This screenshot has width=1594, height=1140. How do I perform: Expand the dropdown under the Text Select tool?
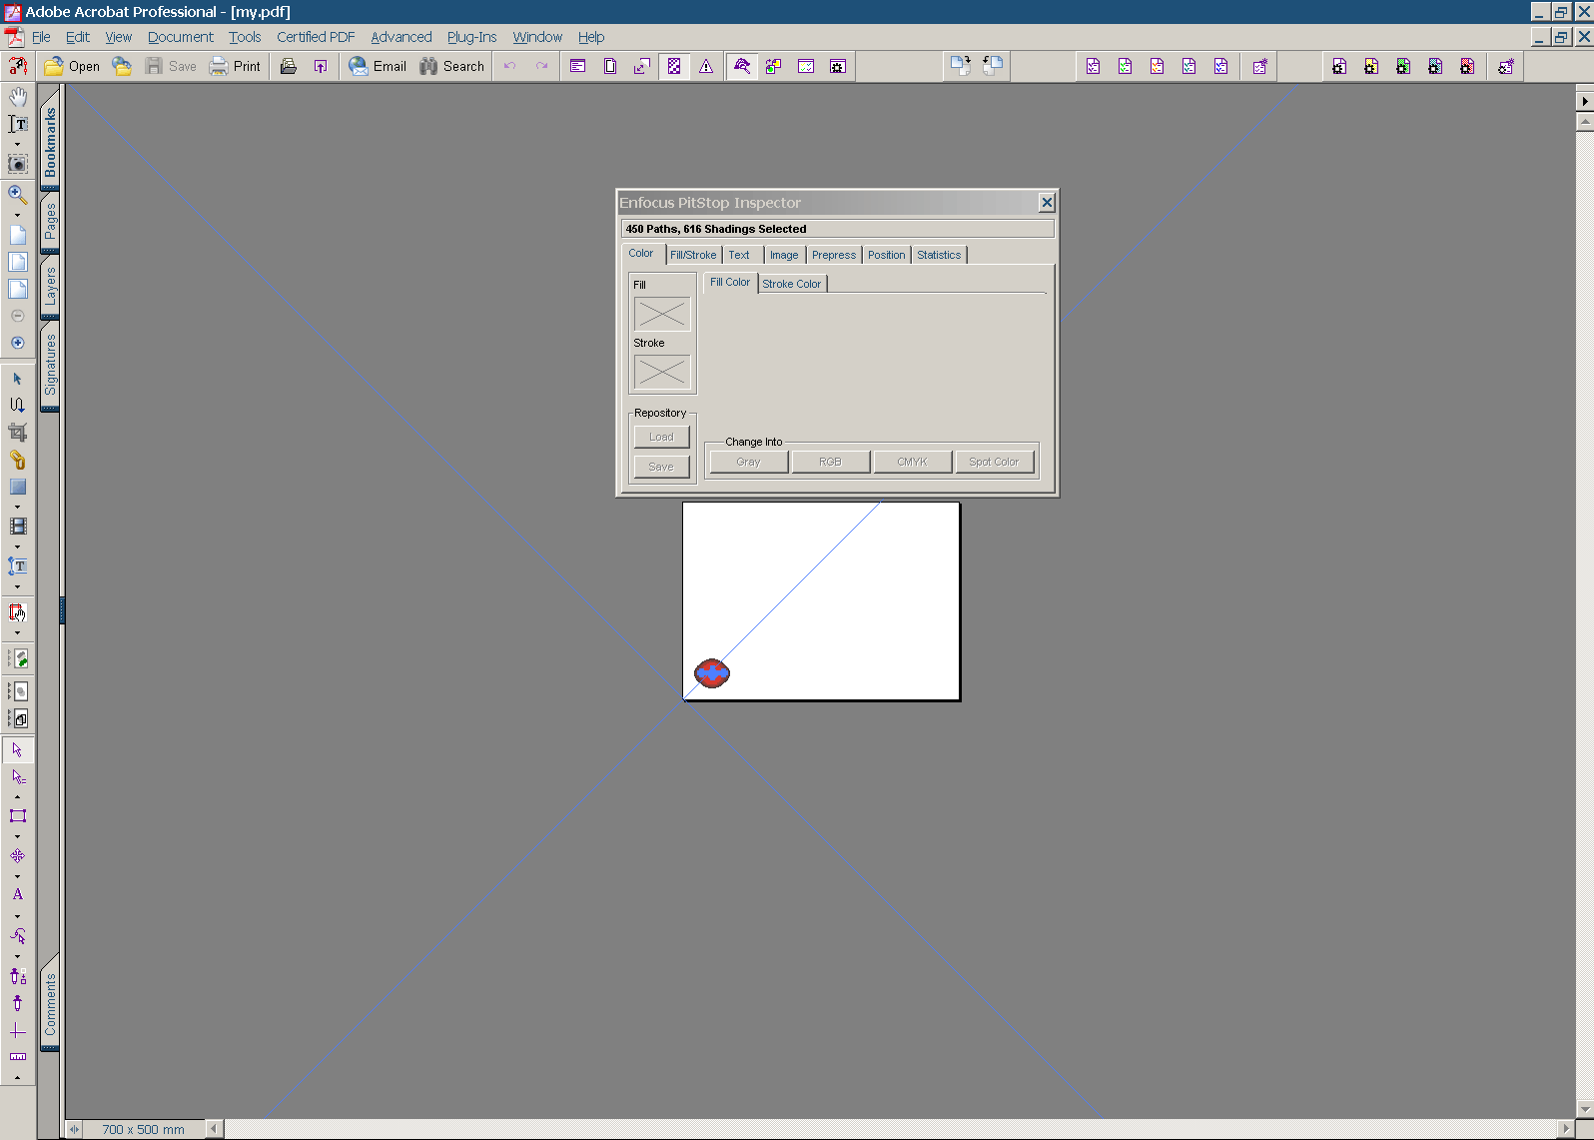point(18,144)
